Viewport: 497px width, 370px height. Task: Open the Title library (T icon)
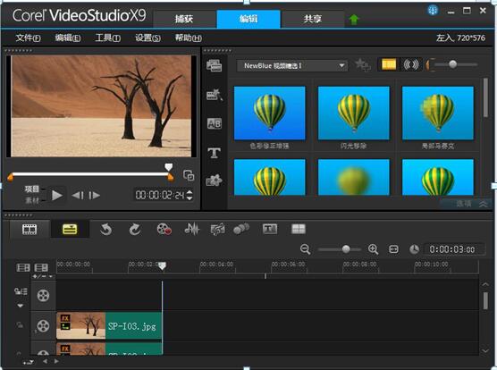(x=215, y=154)
